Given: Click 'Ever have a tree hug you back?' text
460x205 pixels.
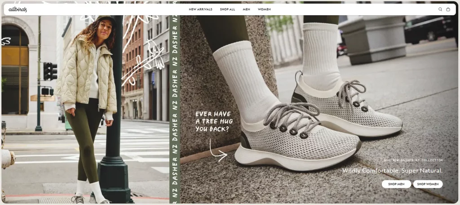Looking at the screenshot, I should tap(214, 121).
